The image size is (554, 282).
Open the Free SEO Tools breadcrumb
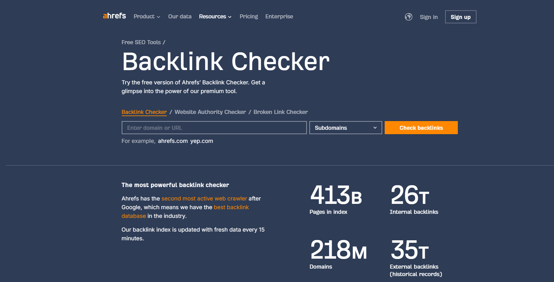(x=141, y=42)
